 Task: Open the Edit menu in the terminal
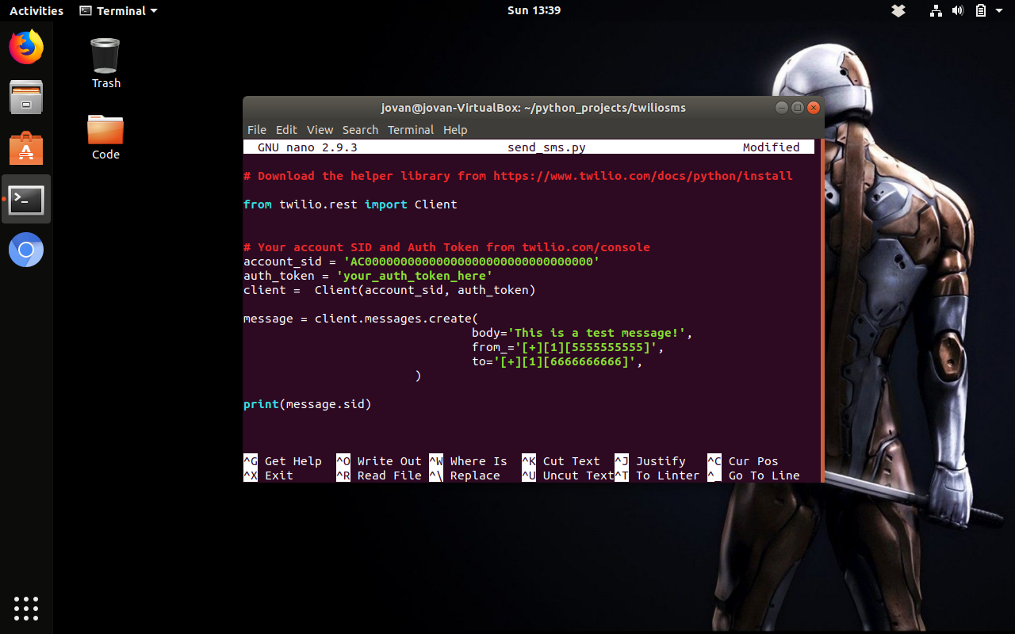[286, 130]
